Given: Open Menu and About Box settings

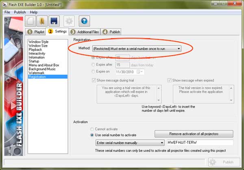Looking at the screenshot, I should tap(44, 65).
